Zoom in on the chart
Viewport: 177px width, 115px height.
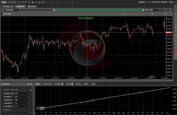(22, 2)
